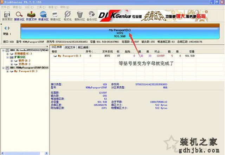Viewport: 225px width, 155px height.
Task: Click the 931.5GB capacity cell in table
Action: pyautogui.click(x=190, y=56)
